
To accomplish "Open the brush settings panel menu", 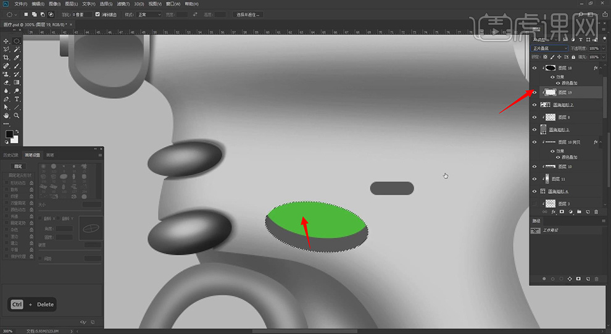I will (x=100, y=155).
